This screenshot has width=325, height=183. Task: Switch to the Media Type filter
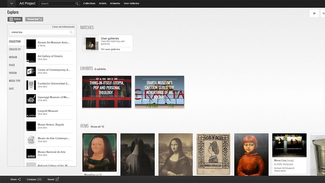(15, 81)
